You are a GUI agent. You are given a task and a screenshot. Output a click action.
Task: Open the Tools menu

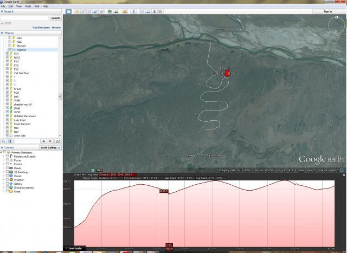(x=27, y=6)
